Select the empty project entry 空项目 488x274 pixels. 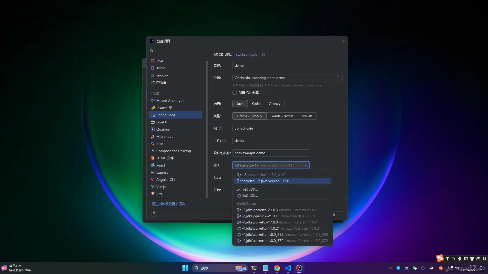[176, 82]
